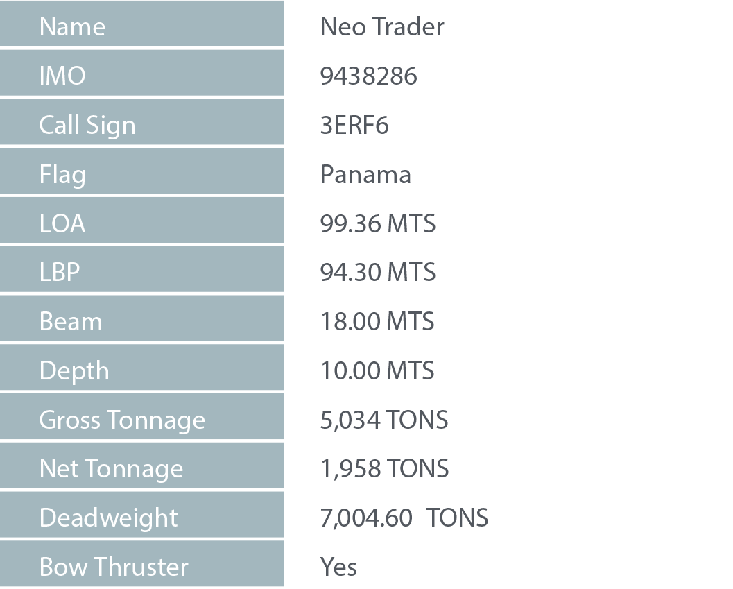Click the Beam label cell
The image size is (733, 589).
(x=141, y=318)
